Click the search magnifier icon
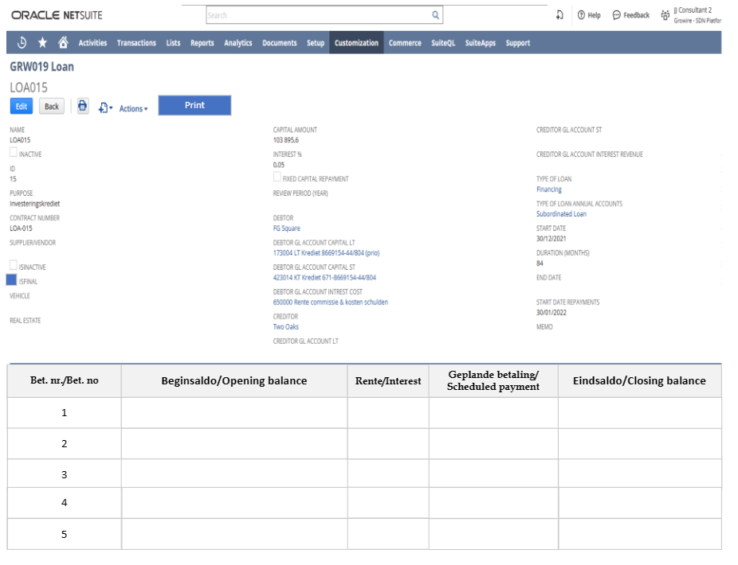Viewport: 738px width, 565px height. tap(435, 15)
